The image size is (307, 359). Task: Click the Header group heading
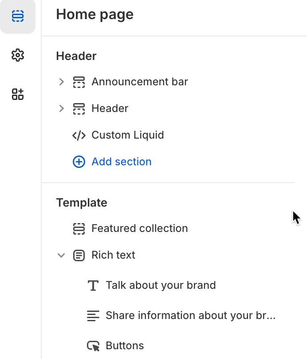pyautogui.click(x=76, y=56)
